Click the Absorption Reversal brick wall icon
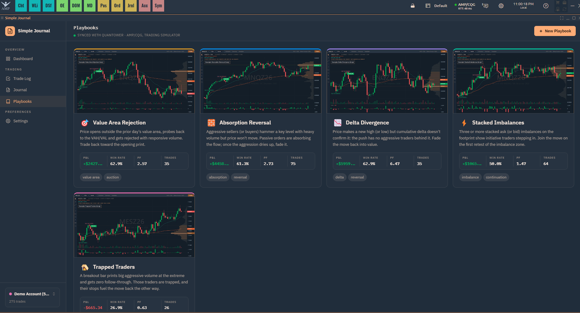This screenshot has height=313, width=580. tap(211, 123)
